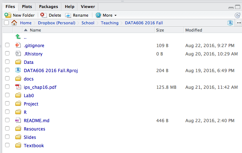Click the ips_chap16.pdf file icon
This screenshot has height=153, width=242.
pyautogui.click(x=18, y=87)
